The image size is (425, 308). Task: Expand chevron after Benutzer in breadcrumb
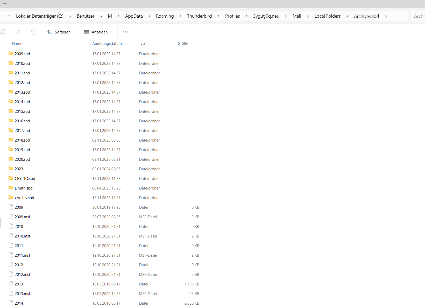pos(101,16)
